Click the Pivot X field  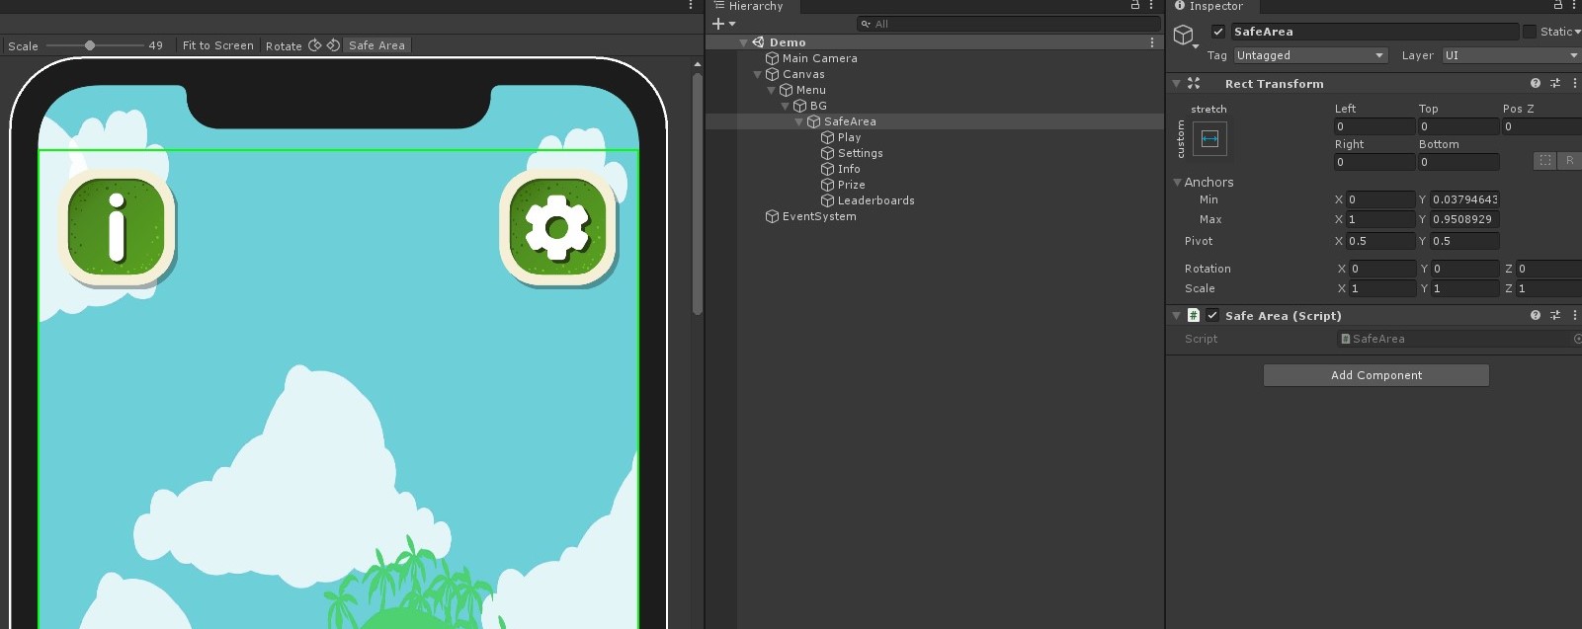click(1380, 241)
